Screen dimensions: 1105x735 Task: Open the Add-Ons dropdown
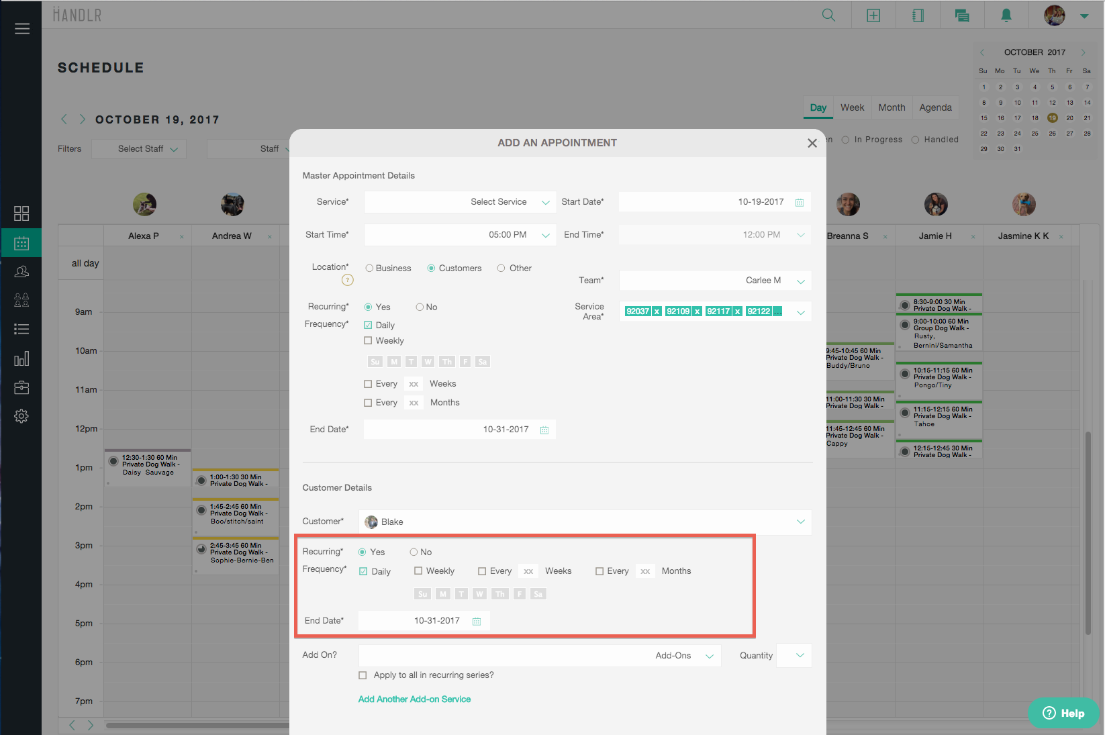point(709,656)
